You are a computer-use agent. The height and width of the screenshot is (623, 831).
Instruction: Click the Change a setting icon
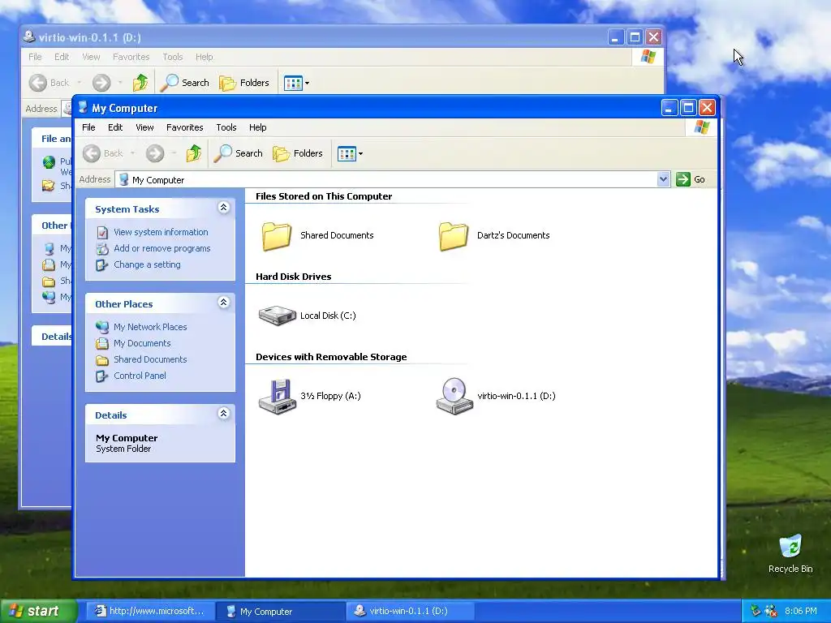pos(102,265)
